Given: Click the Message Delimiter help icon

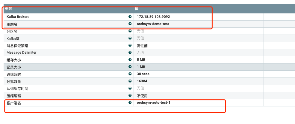Looking at the screenshot, I should coord(130,52).
